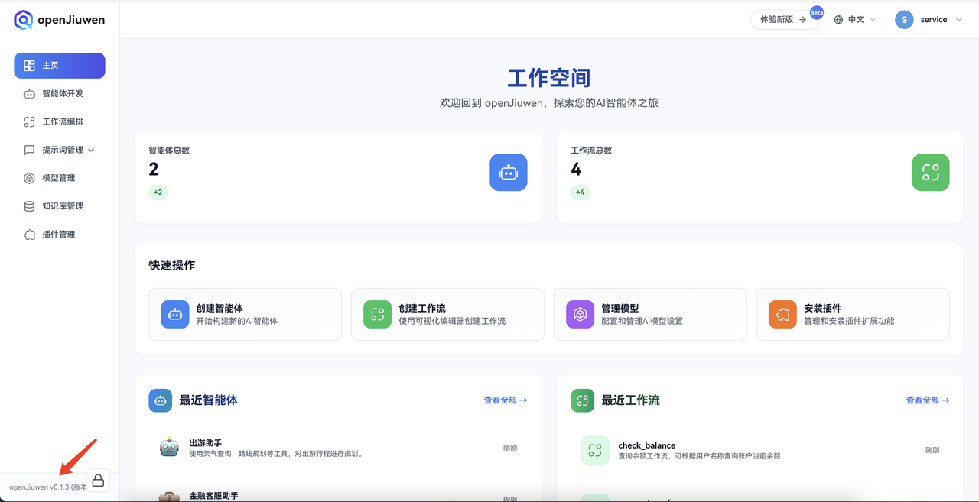Click the green icon in 创建工作流
This screenshot has height=502, width=979.
(377, 314)
